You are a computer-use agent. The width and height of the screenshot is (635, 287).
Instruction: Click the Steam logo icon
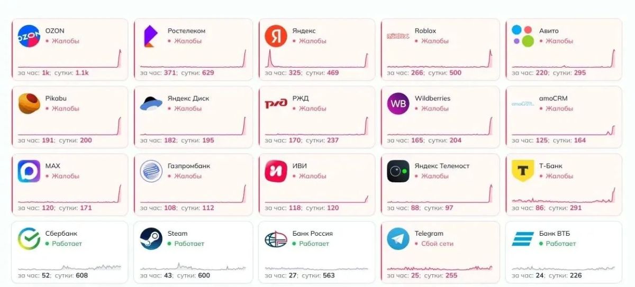click(x=151, y=239)
